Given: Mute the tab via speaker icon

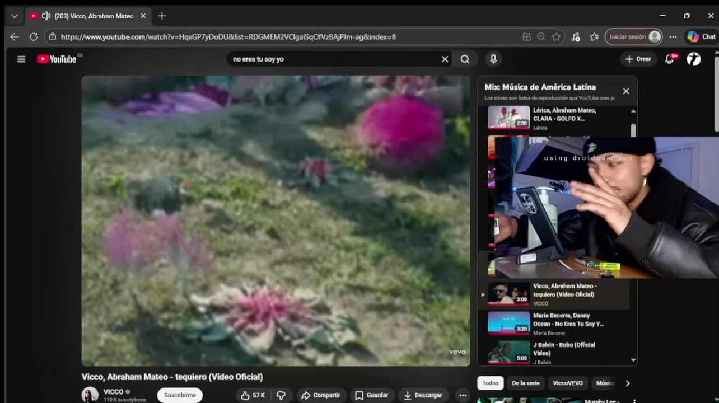Looking at the screenshot, I should click(x=46, y=16).
